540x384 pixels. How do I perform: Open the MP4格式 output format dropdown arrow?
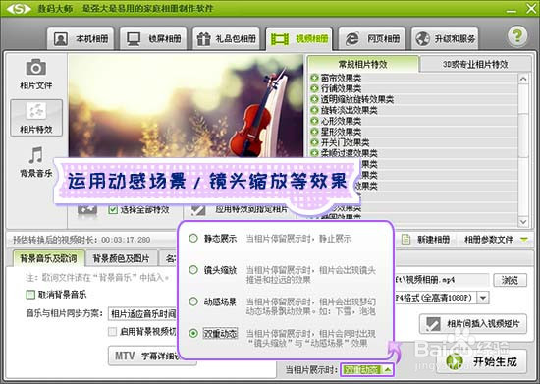[483, 298]
